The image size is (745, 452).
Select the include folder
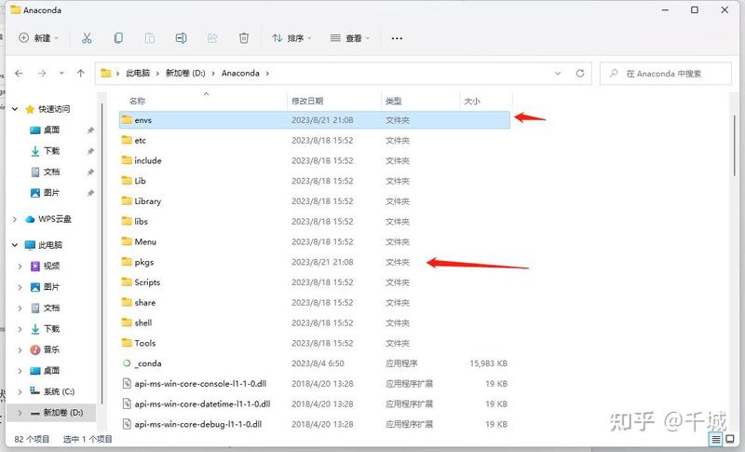coord(315,160)
